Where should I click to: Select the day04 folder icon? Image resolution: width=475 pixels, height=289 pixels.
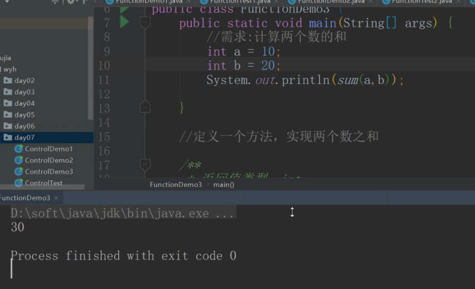click(8, 103)
